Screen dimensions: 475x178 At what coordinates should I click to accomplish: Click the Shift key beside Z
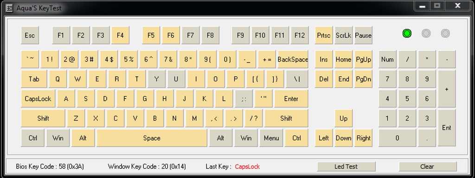pyautogui.click(x=43, y=118)
